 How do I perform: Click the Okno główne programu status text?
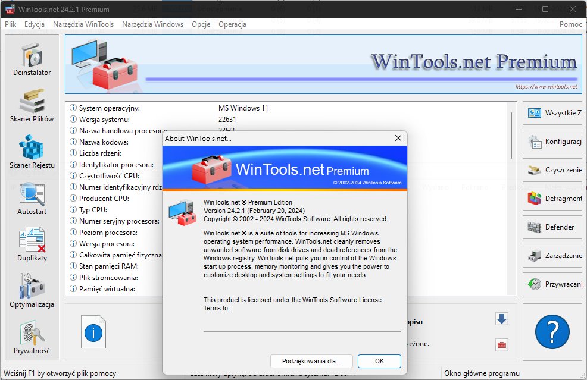482,373
